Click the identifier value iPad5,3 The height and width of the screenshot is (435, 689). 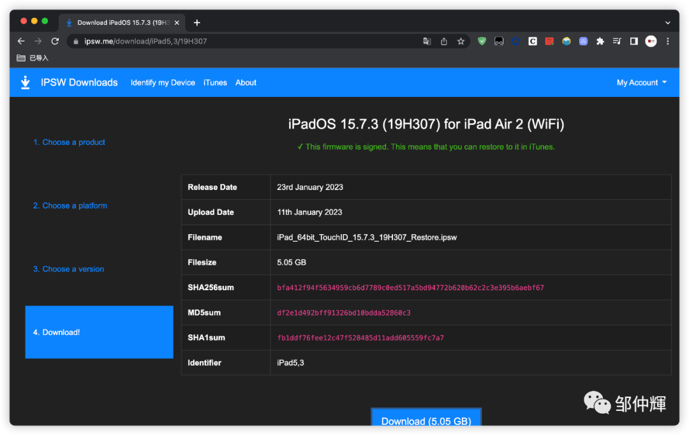290,363
